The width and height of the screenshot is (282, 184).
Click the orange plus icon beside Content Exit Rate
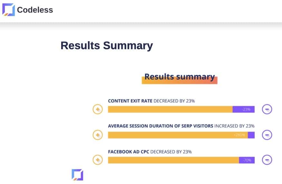pos(98,109)
